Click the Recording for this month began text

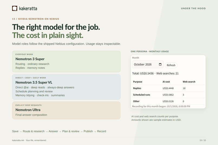(x=161, y=106)
